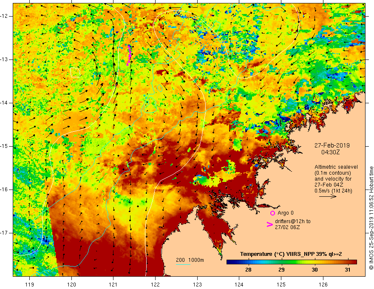This screenshot has width=374, height=289.
Task: Click the longitude label 124
Action: coord(239,284)
